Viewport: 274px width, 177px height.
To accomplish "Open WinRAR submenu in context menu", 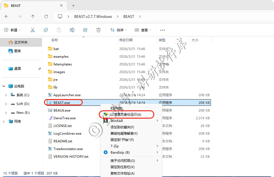I will 131,121.
